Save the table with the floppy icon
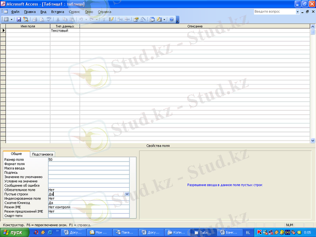The image size is (316, 237). 19,19
